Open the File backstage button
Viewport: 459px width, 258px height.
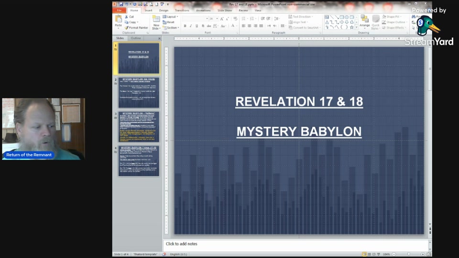pyautogui.click(x=119, y=10)
